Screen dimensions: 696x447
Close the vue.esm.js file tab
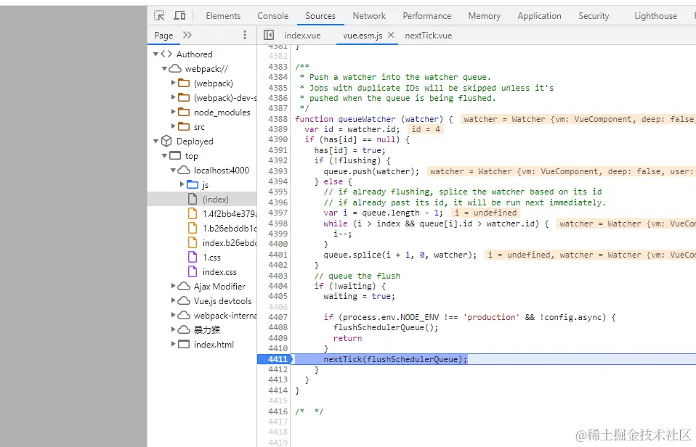tap(391, 35)
